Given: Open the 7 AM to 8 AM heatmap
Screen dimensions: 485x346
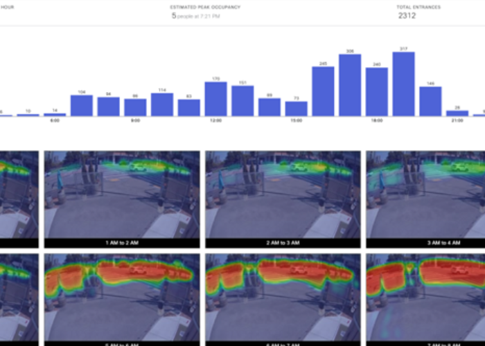Looking at the screenshot, I should [425, 298].
